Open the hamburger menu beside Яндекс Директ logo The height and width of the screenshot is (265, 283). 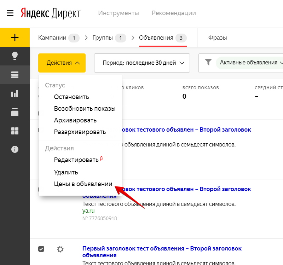[10, 13]
